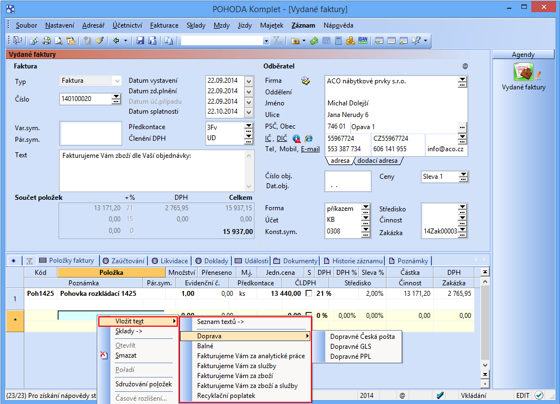The image size is (560, 404).
Task: Open the Záznam menu
Action: pyautogui.click(x=303, y=25)
